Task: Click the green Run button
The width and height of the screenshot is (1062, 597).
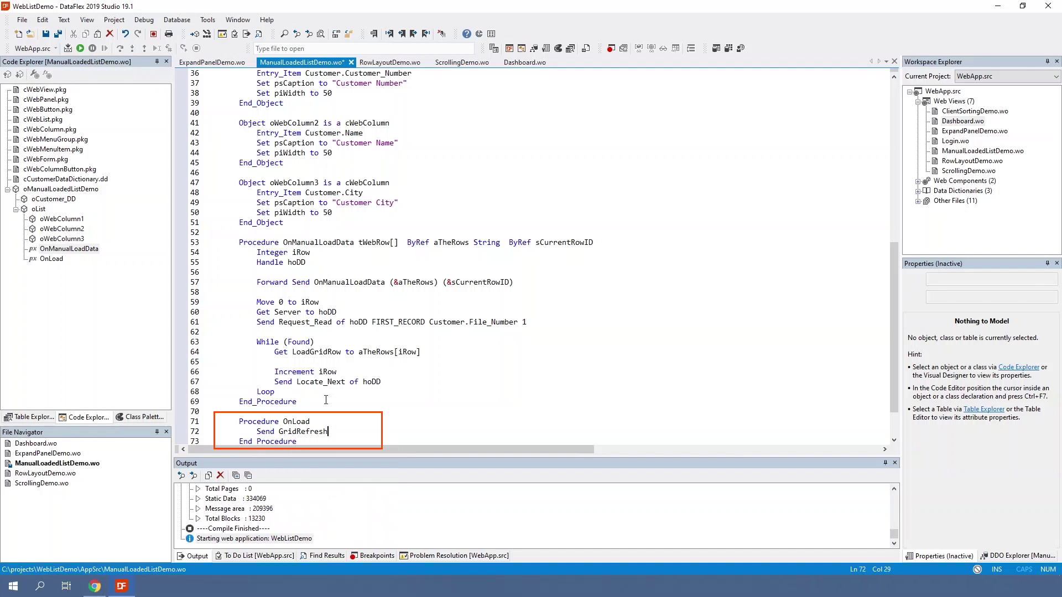Action: pyautogui.click(x=80, y=49)
